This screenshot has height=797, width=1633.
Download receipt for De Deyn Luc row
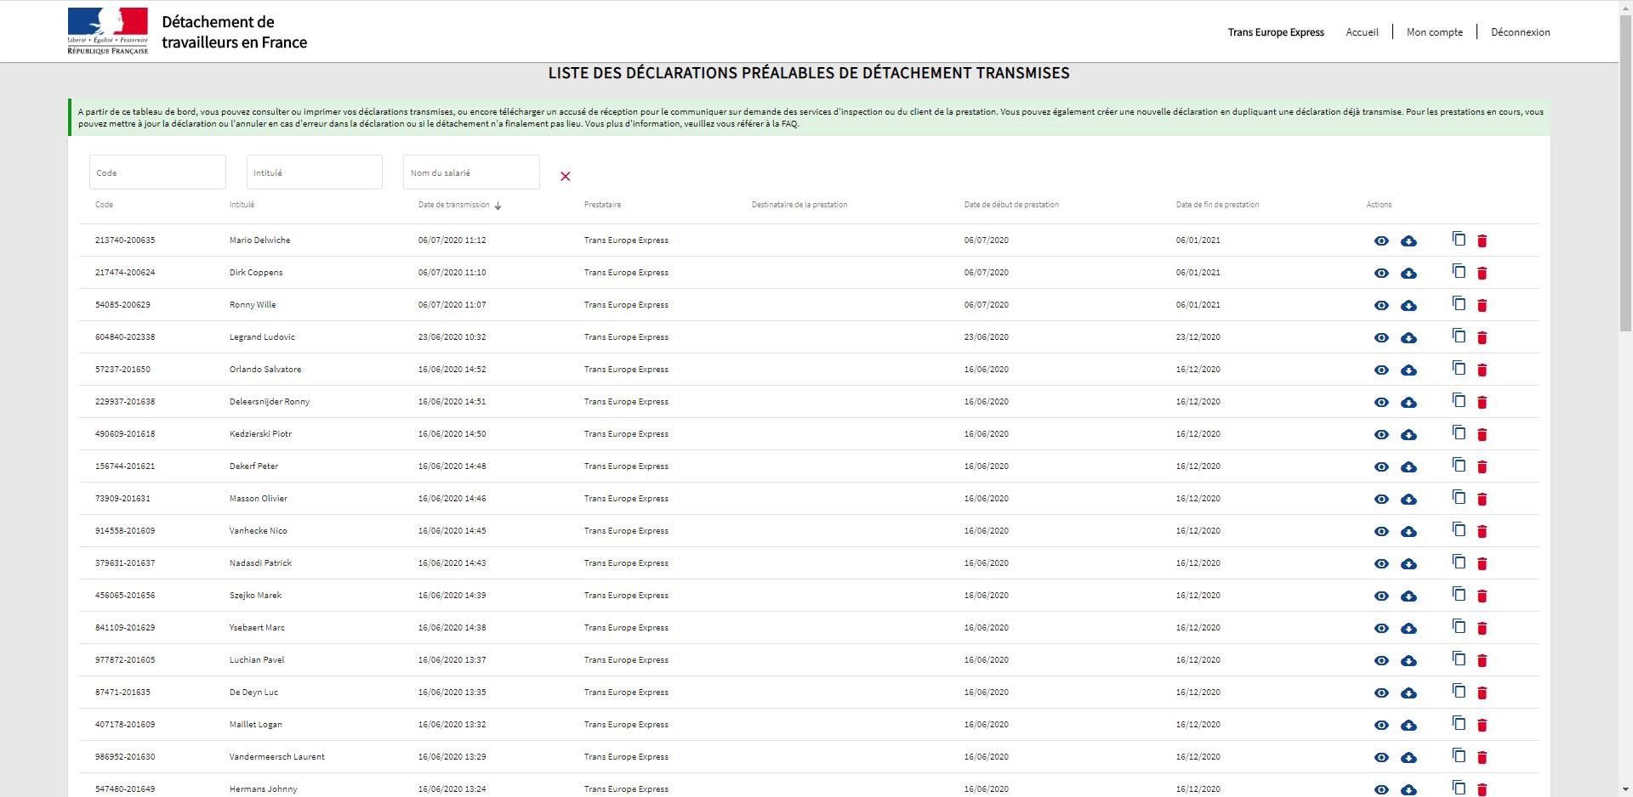pos(1408,693)
